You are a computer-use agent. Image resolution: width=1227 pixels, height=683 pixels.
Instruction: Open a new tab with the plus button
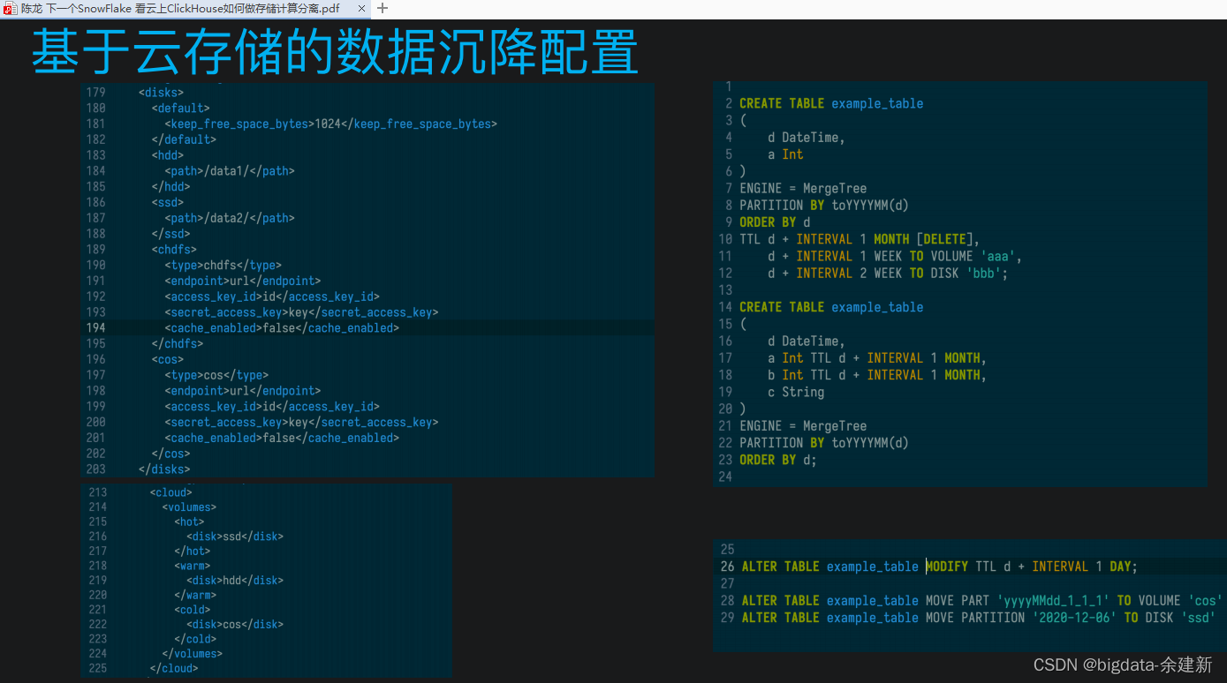coord(382,8)
